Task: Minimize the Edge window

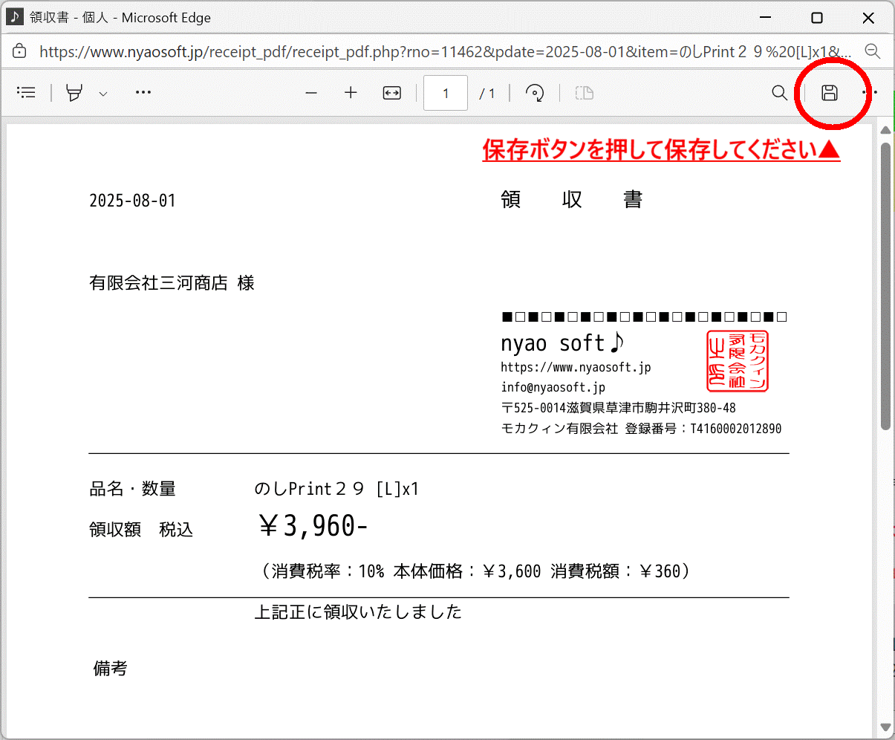Action: click(x=766, y=18)
